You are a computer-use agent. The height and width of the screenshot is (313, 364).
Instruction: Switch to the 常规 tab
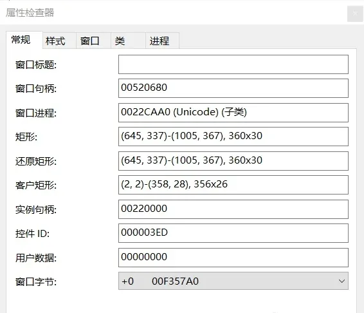(x=24, y=40)
